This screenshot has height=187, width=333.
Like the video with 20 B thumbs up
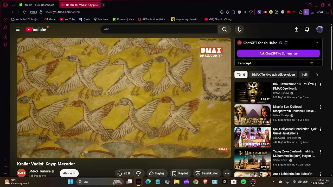click(x=124, y=173)
